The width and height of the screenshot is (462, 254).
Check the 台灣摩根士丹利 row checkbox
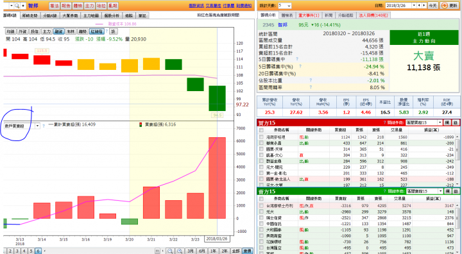(x=261, y=206)
